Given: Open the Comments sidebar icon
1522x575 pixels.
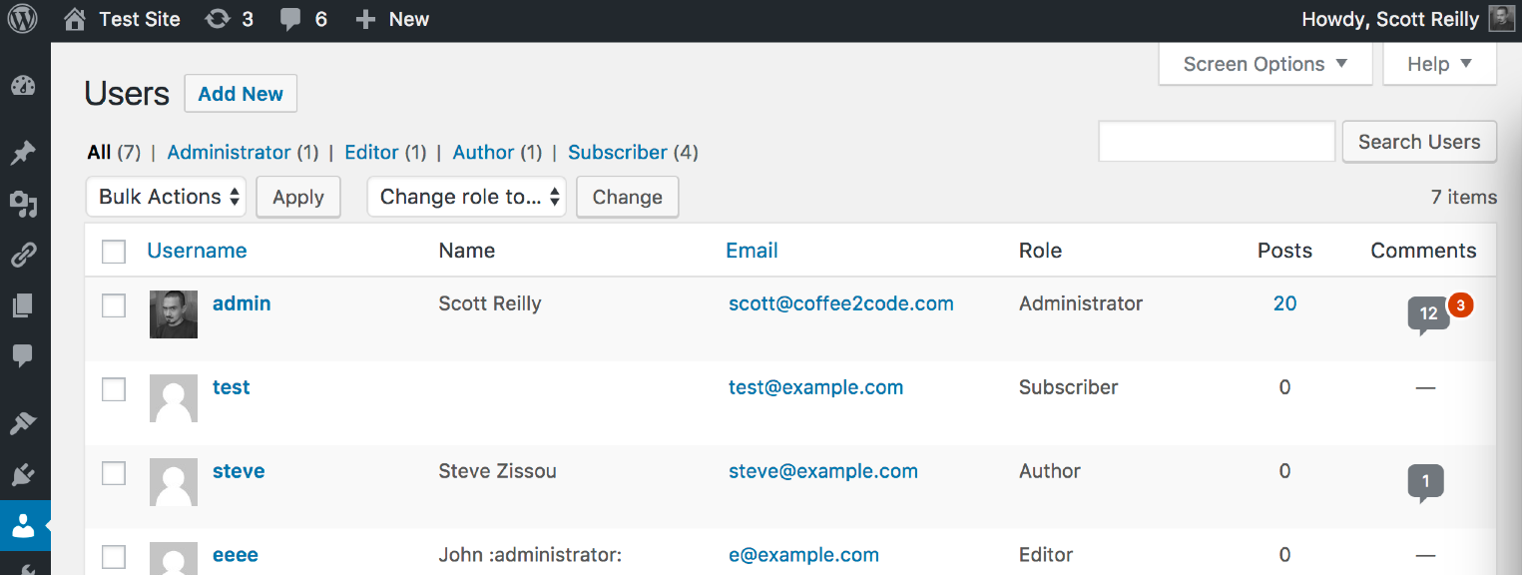Looking at the screenshot, I should click(24, 356).
